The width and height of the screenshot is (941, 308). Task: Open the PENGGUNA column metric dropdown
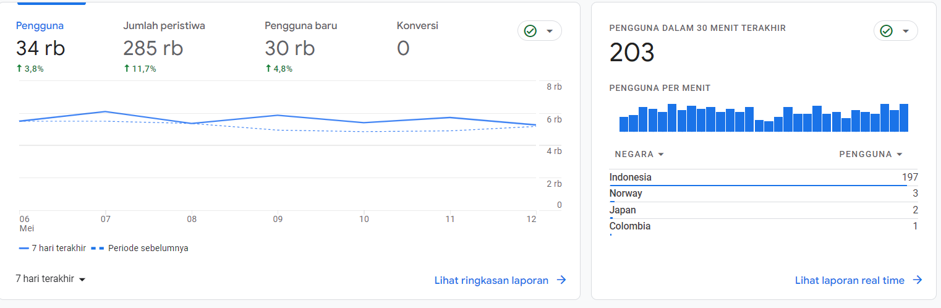[871, 154]
